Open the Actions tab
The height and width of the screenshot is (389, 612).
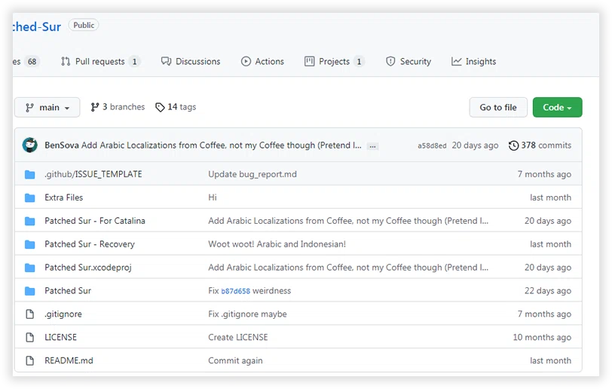click(x=262, y=61)
